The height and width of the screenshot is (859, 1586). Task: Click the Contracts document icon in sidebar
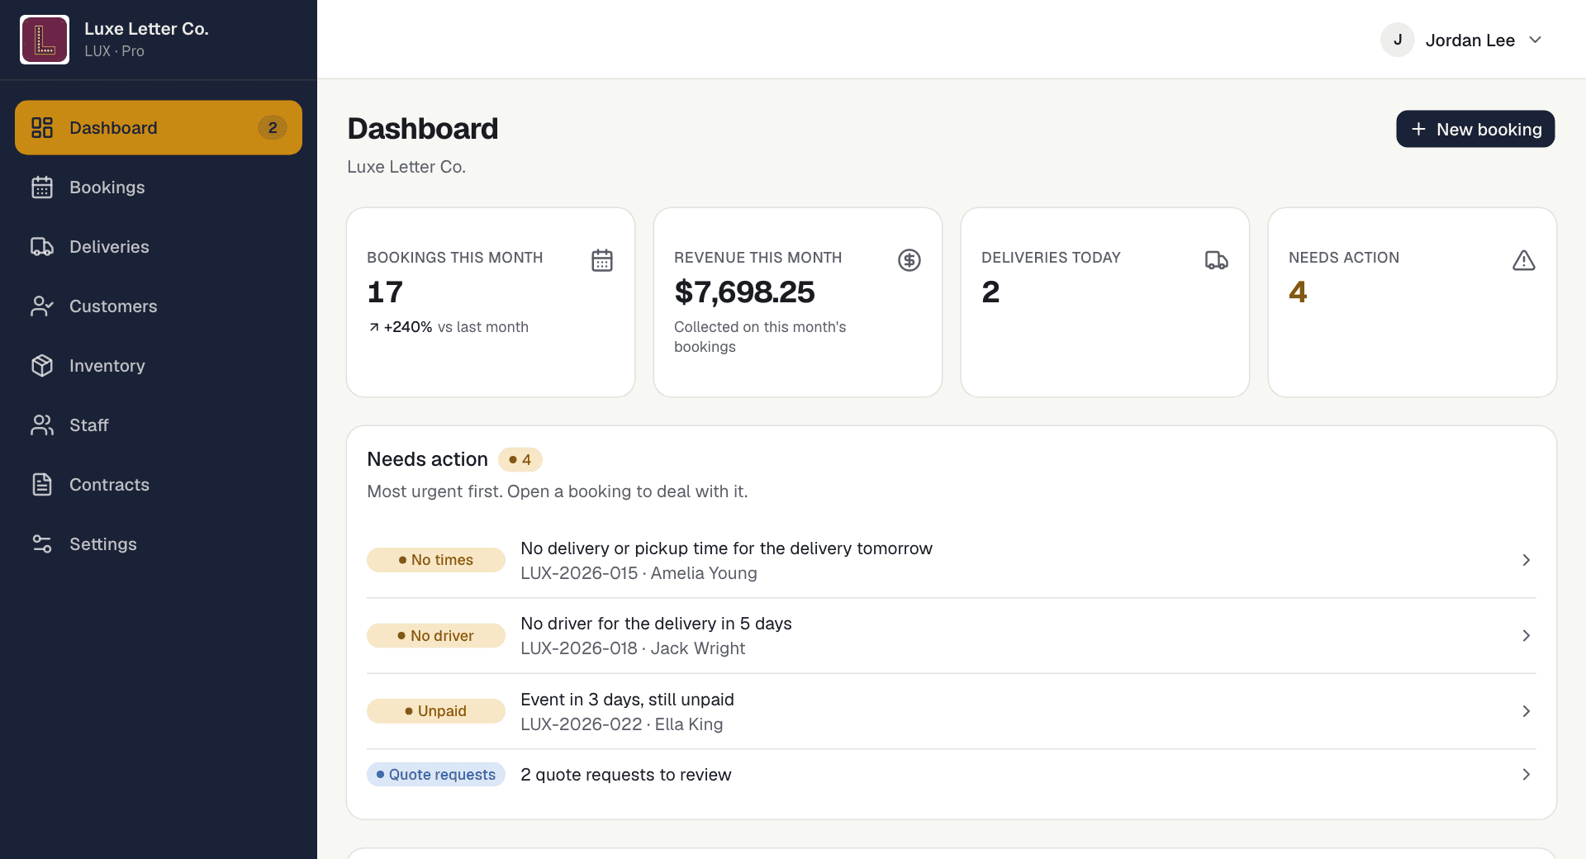42,485
